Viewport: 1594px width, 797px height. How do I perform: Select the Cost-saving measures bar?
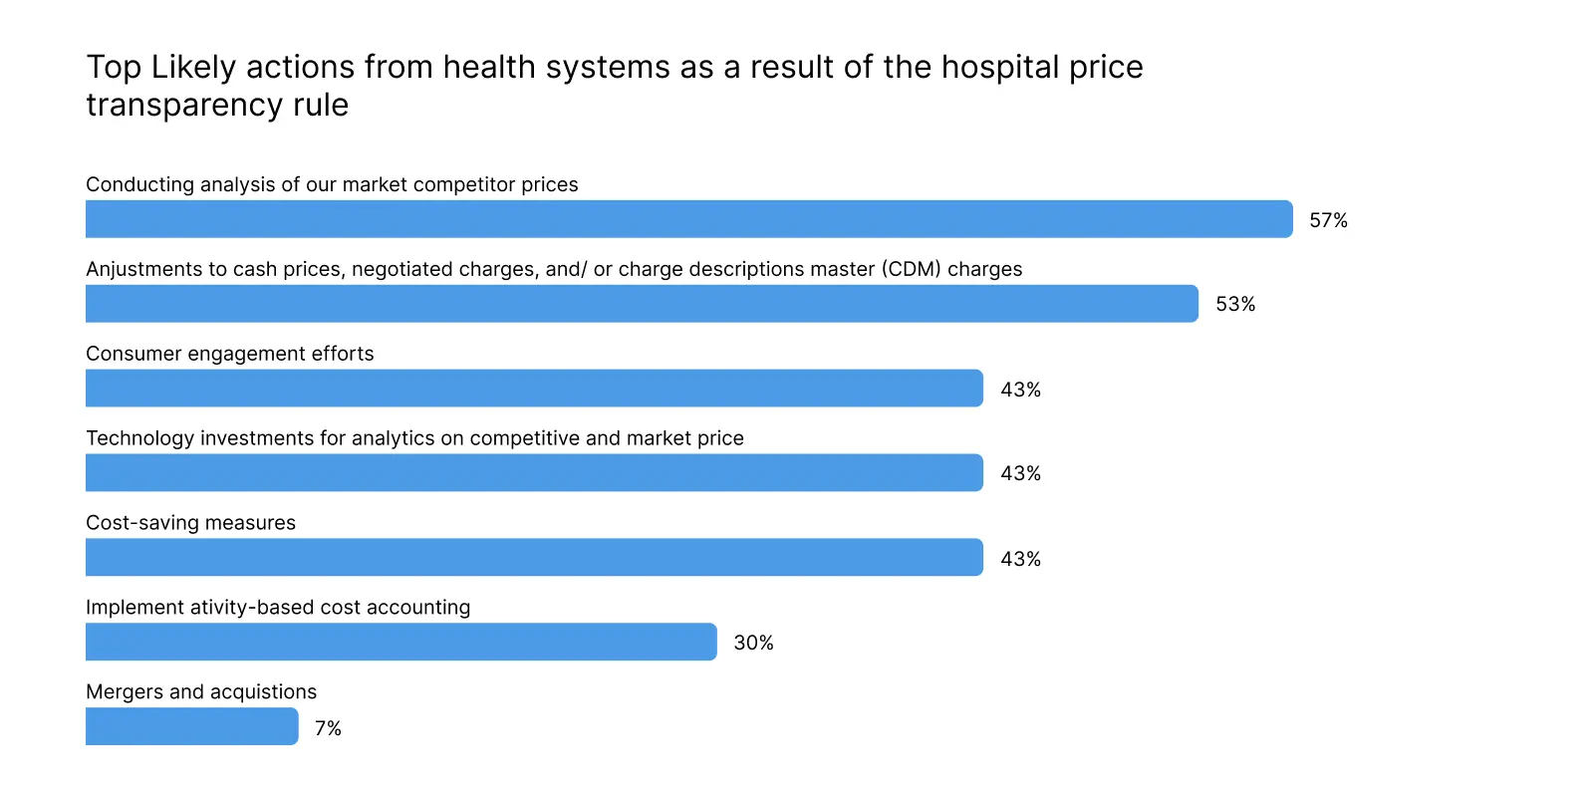(534, 558)
